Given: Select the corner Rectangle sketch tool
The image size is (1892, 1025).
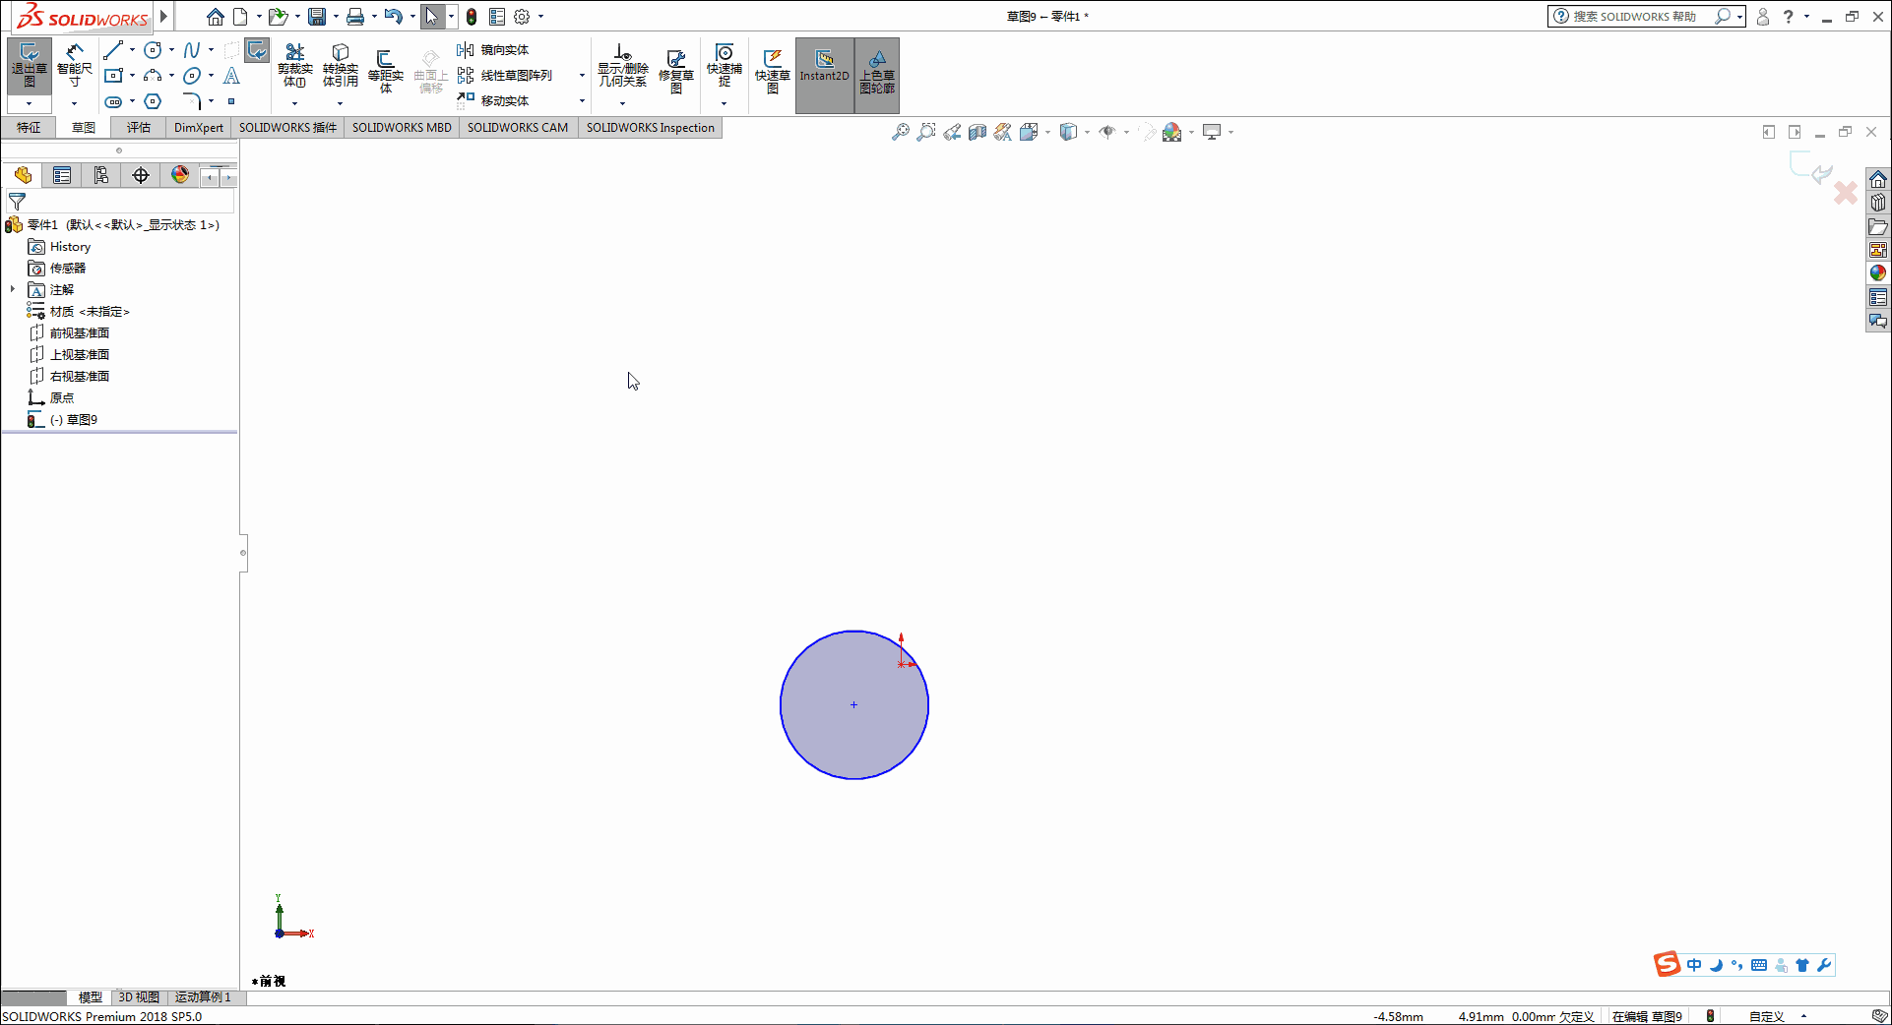Looking at the screenshot, I should click(113, 76).
